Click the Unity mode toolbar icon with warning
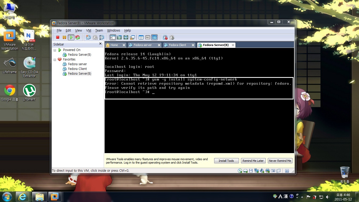359x202 pixels. pyautogui.click(x=132, y=37)
